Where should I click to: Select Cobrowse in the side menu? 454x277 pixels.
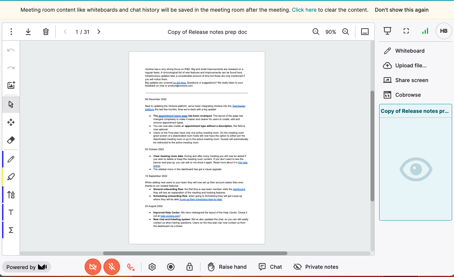point(408,95)
